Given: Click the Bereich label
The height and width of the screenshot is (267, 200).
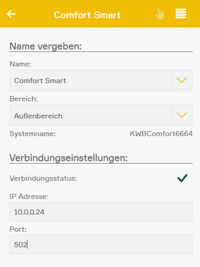Looking at the screenshot, I should pyautogui.click(x=23, y=99).
